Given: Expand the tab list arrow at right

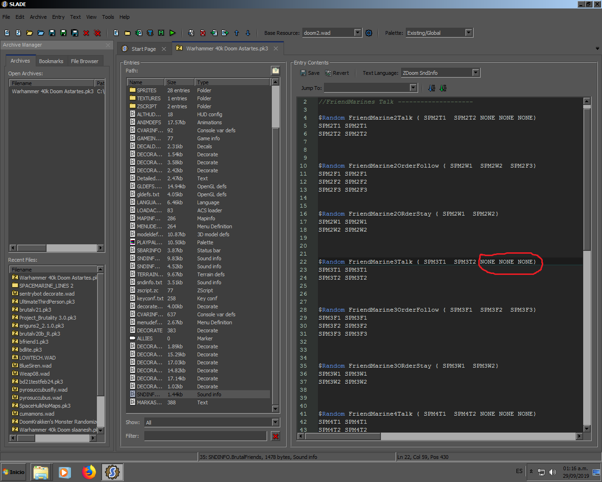Looking at the screenshot, I should coord(597,48).
